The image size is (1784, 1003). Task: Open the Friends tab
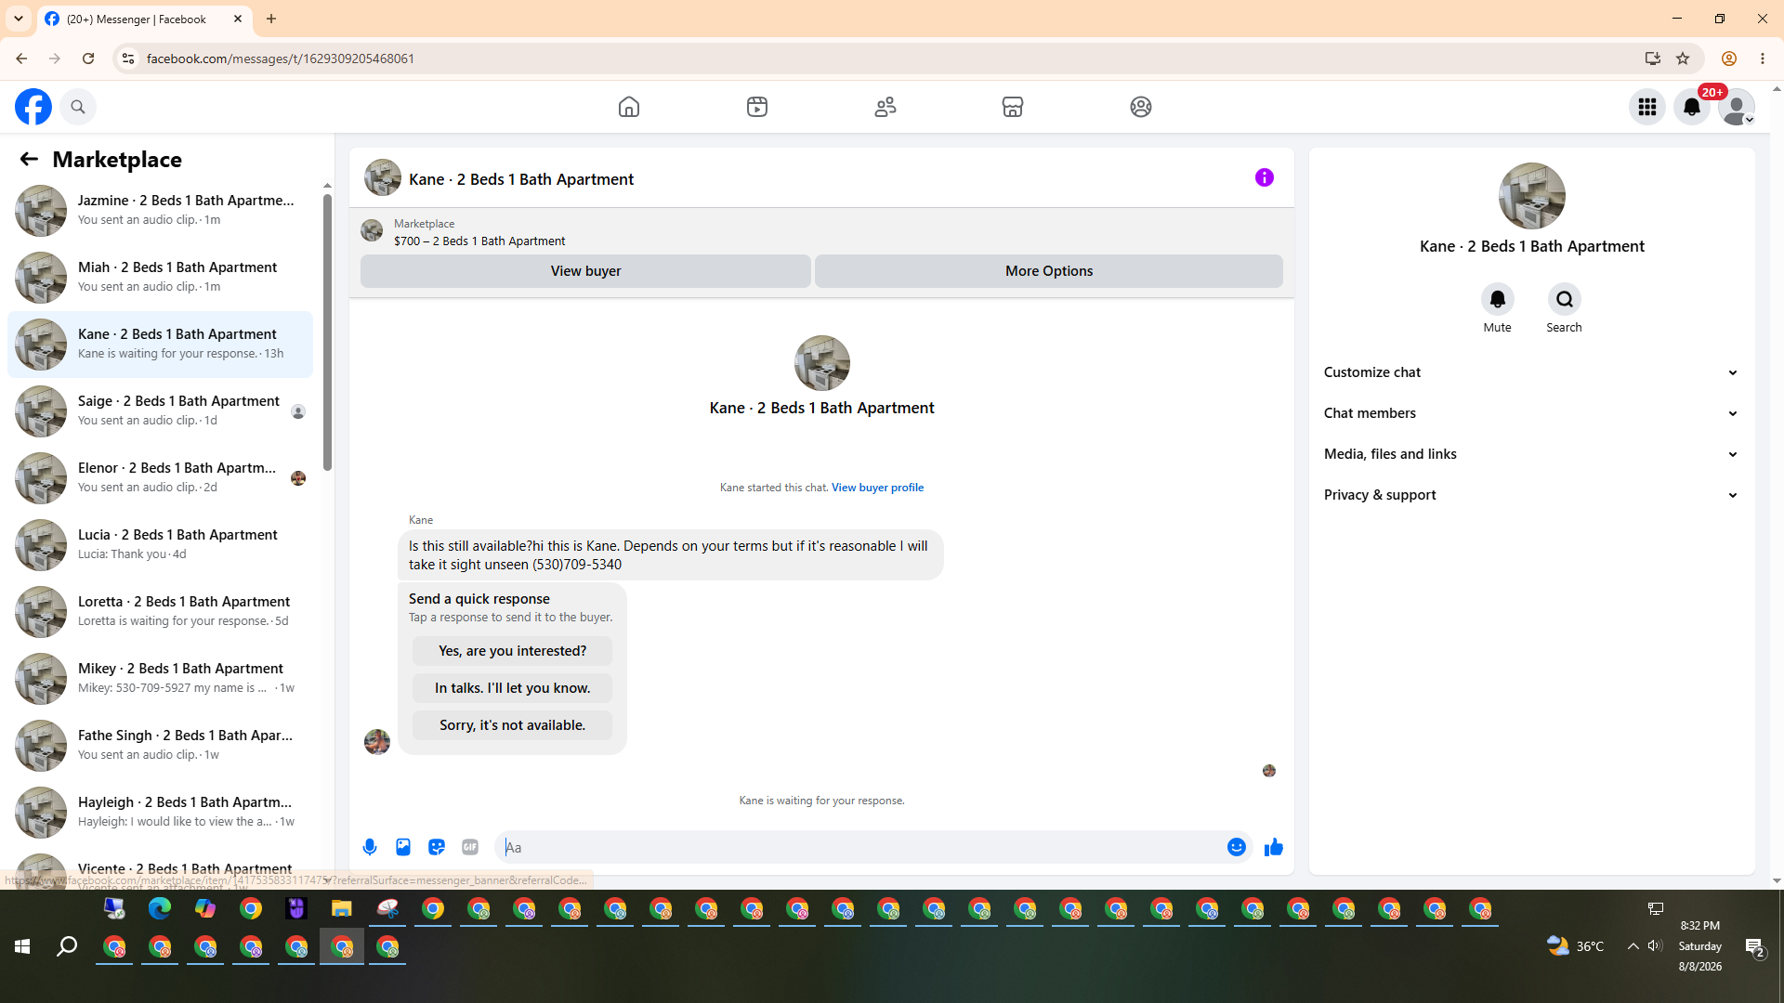click(x=885, y=107)
